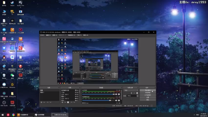Open the WeGame desktop icon
Image resolution: width=208 pixels, height=117 pixels.
(12, 86)
